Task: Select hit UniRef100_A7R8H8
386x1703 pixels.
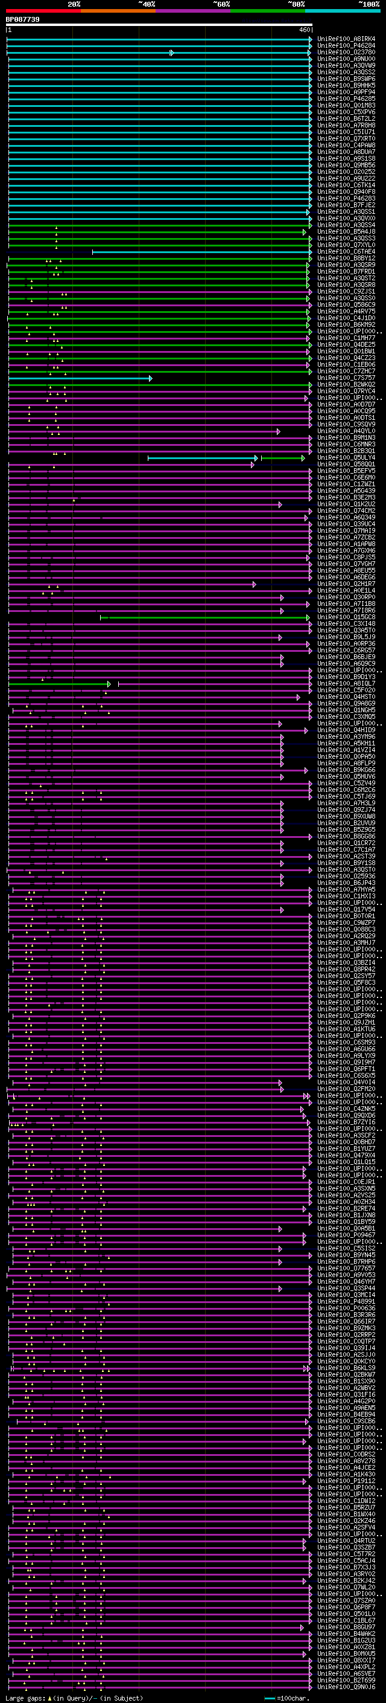Action: coord(346,126)
